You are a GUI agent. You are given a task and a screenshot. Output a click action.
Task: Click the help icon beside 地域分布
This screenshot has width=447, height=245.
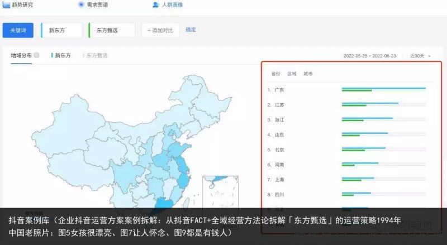click(36, 55)
